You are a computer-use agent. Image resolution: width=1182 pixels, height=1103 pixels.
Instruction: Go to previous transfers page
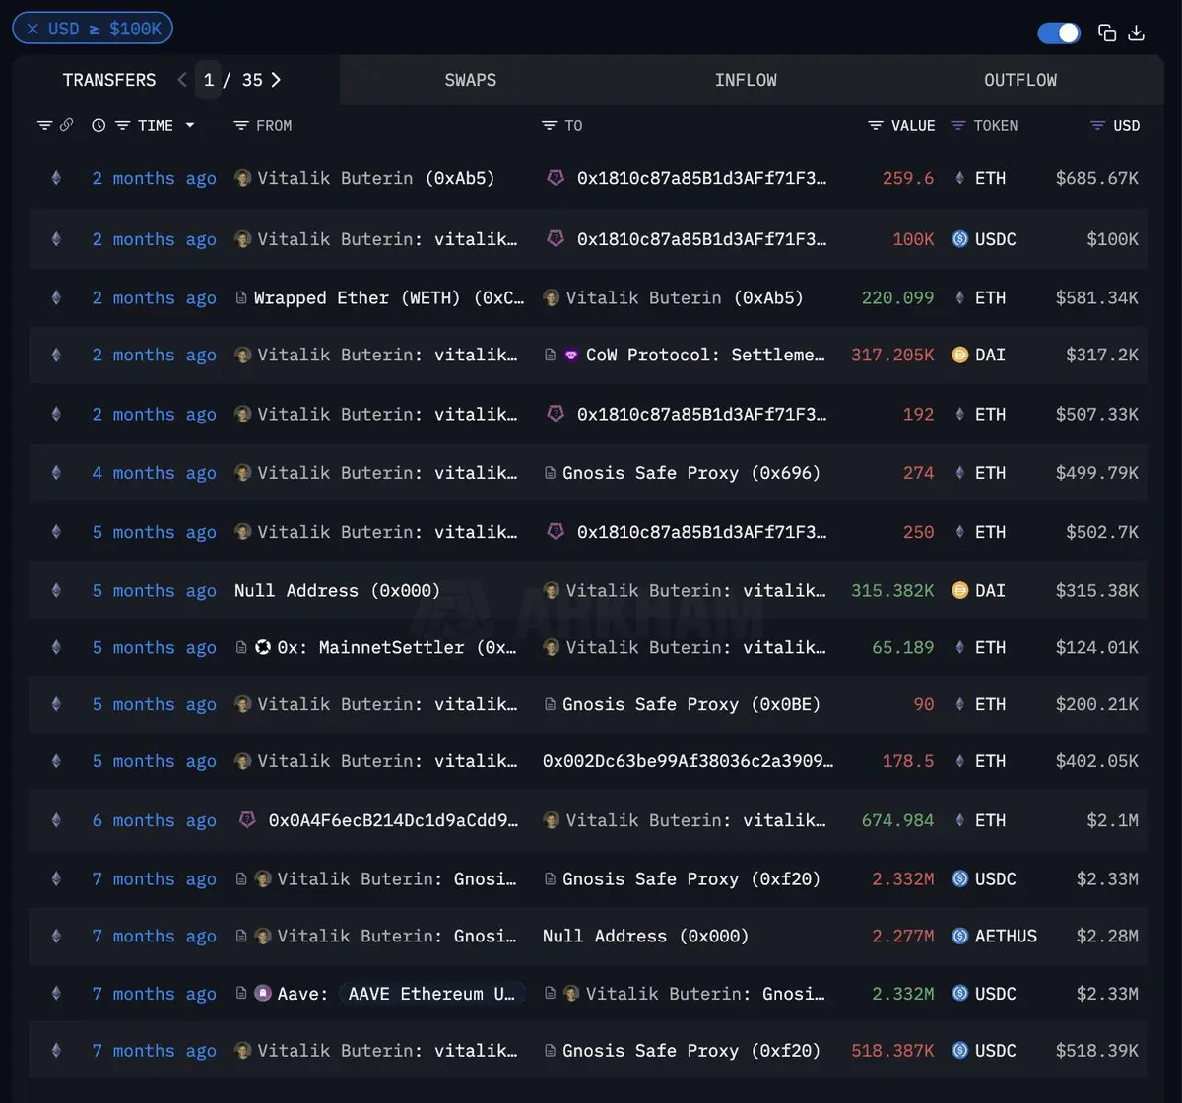(182, 80)
